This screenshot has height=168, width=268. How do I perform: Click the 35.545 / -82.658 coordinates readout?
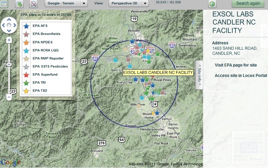click(168, 2)
